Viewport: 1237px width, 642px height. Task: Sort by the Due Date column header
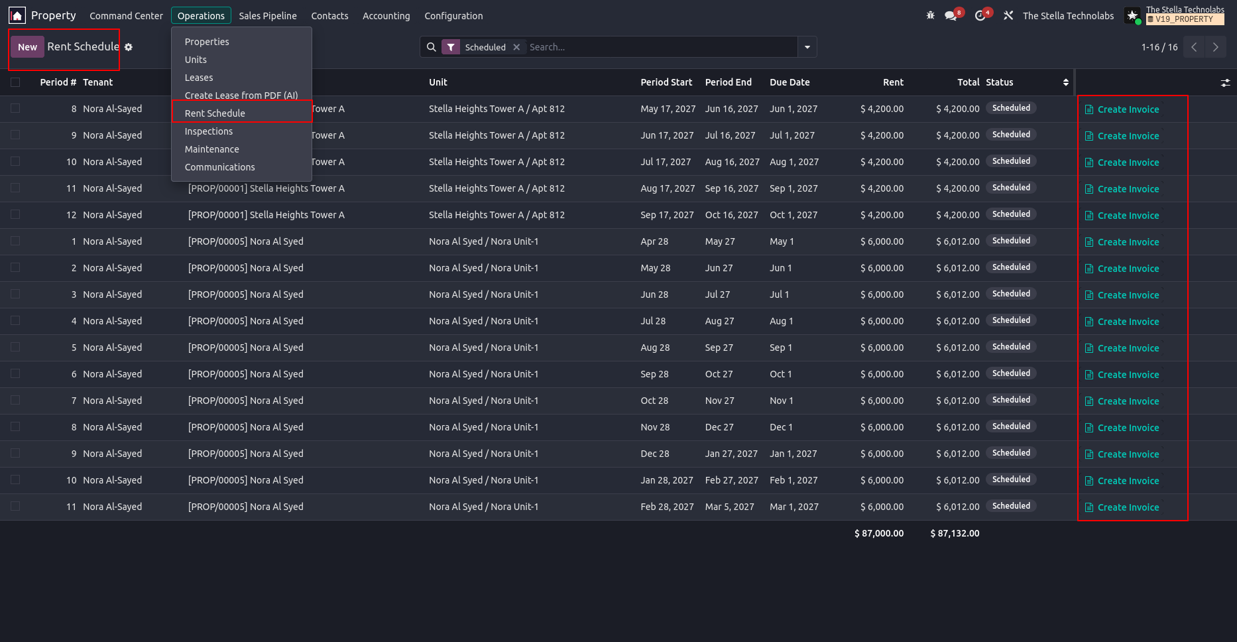790,82
